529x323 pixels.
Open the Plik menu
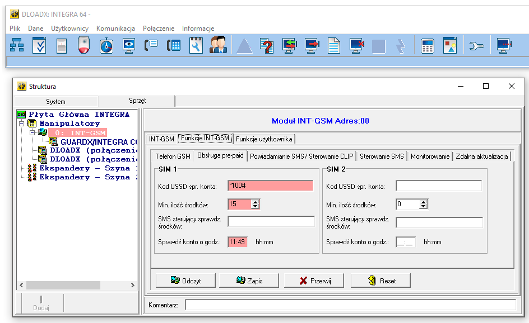coord(15,28)
